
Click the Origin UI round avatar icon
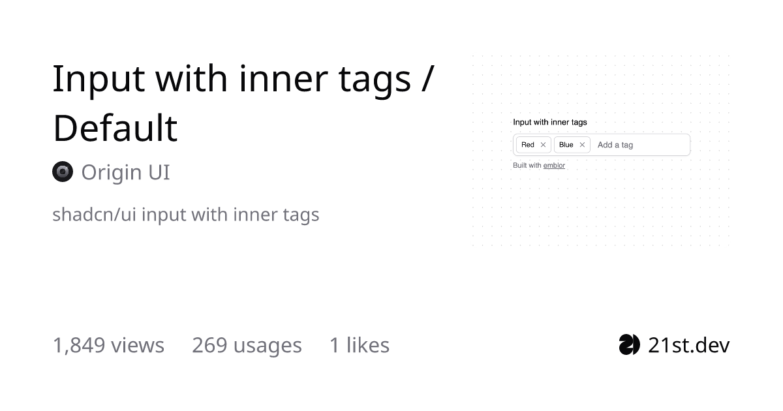(63, 172)
